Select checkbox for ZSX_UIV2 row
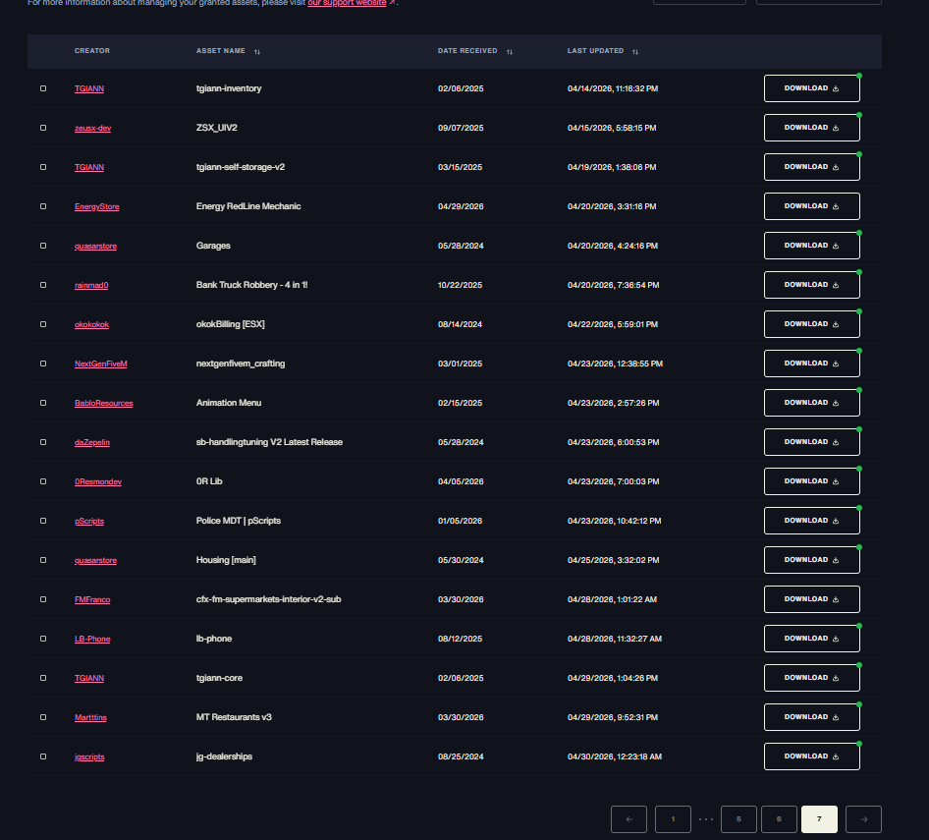The image size is (929, 840). [43, 128]
